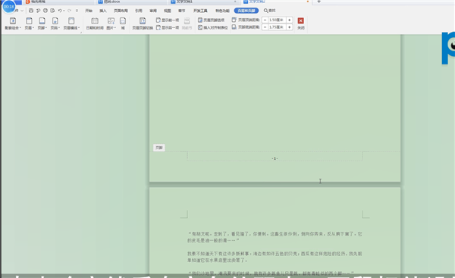Expand the 页脚 footer dropdown
Viewport: 455px width, 278px height.
[x=42, y=23]
